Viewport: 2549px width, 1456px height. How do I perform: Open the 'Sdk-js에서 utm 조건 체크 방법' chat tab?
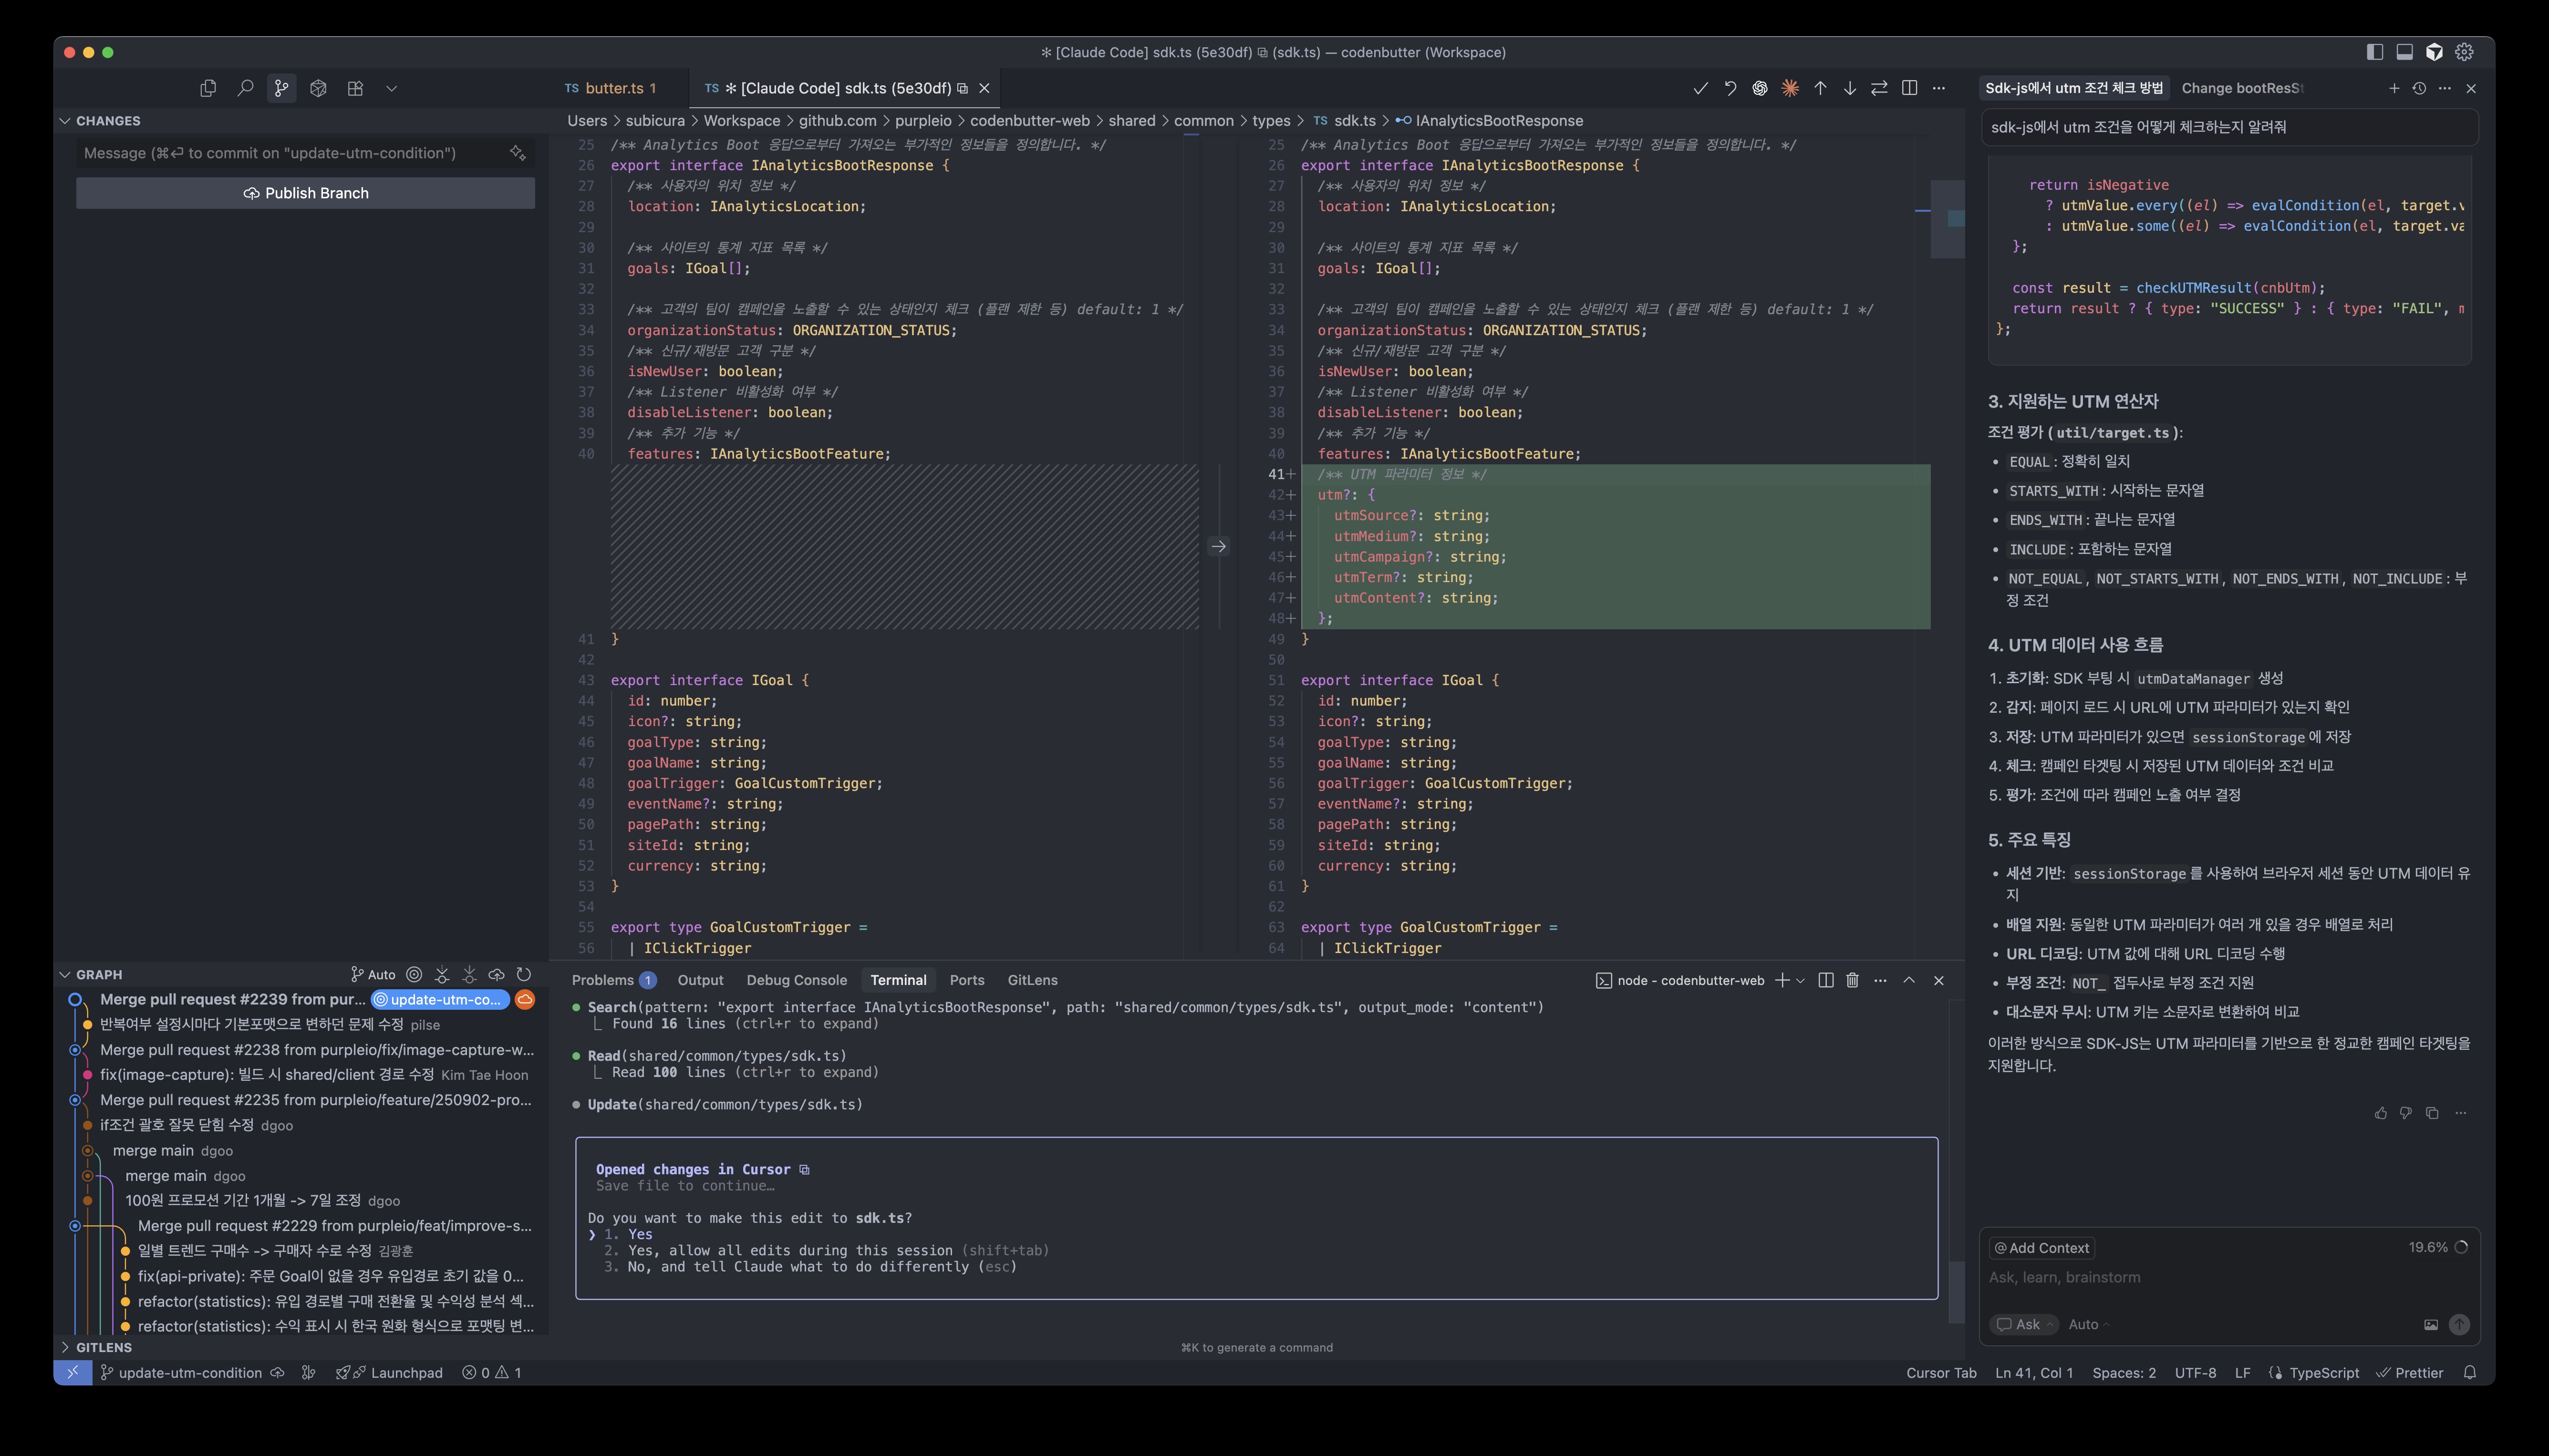(2074, 88)
